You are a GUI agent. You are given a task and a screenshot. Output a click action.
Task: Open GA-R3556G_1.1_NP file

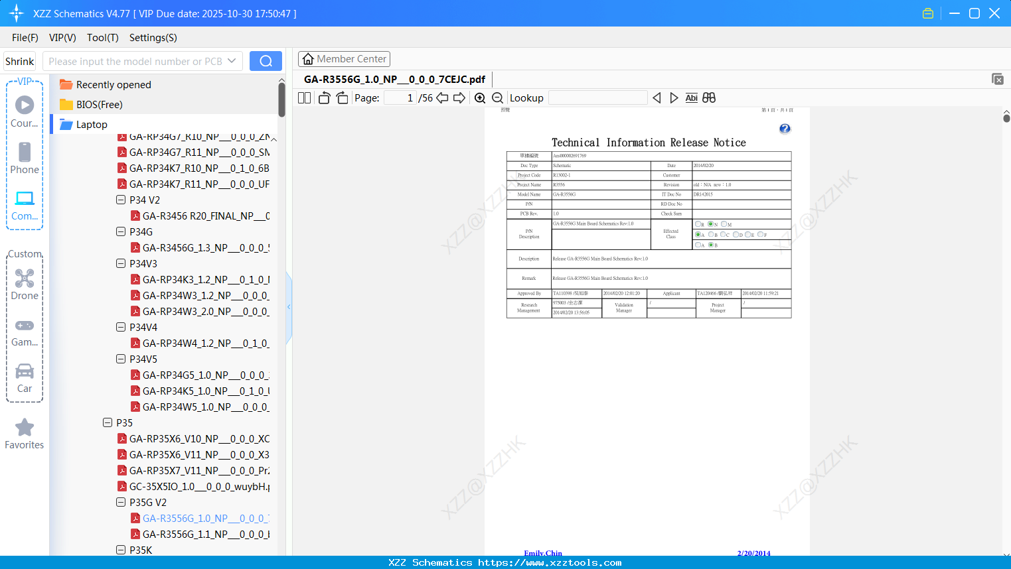[200, 534]
